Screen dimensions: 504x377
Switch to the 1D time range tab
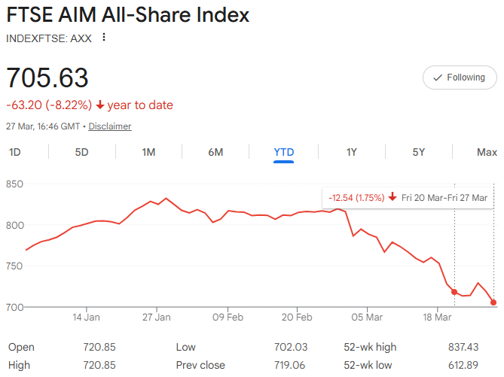15,152
